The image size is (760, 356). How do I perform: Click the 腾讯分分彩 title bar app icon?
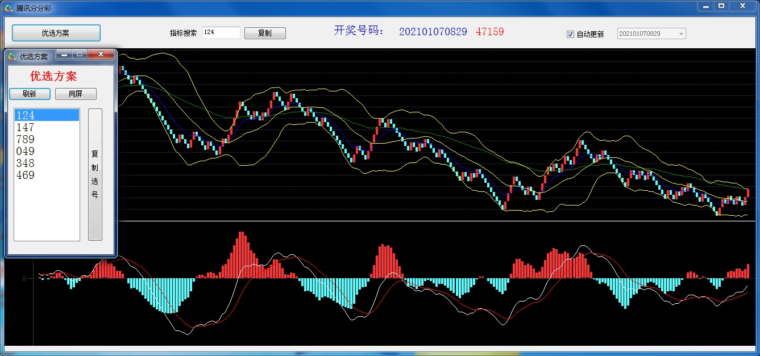[9, 7]
